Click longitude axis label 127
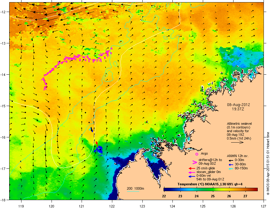 click(x=264, y=206)
